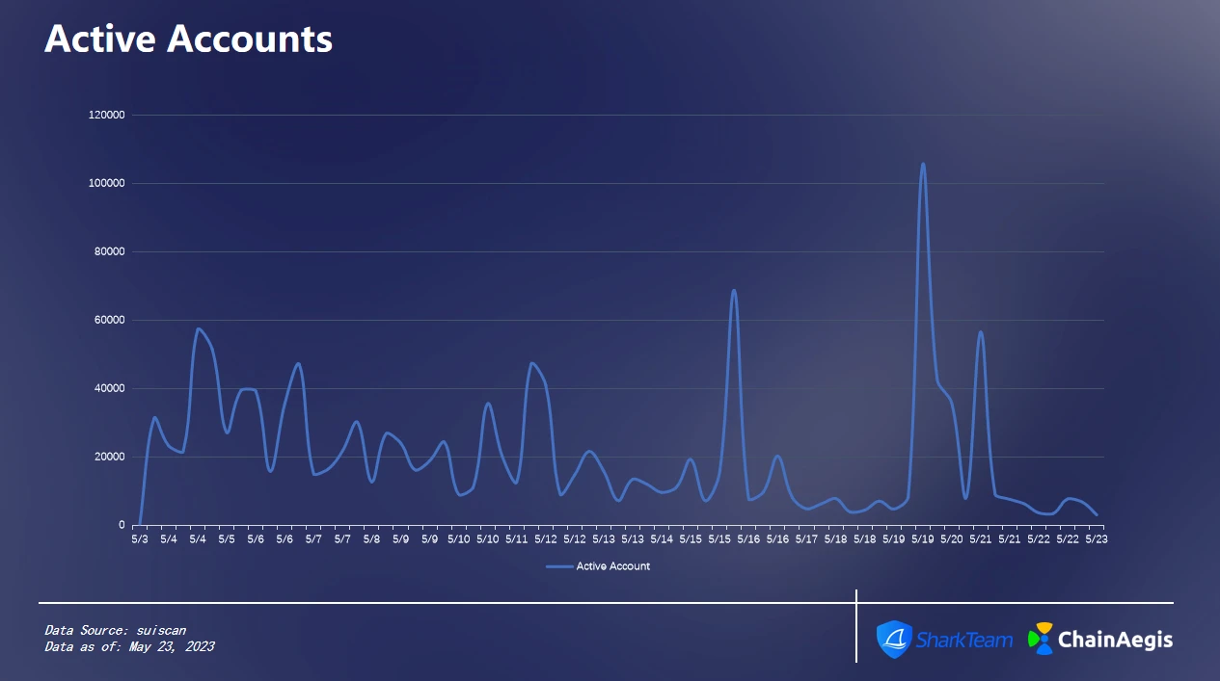Click the 5/3 x-axis date label
The width and height of the screenshot is (1220, 681).
pyautogui.click(x=140, y=539)
